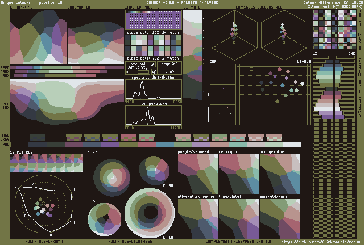
Task: Toggle the checkbox next to internal similarity label
Action: (x=153, y=65)
